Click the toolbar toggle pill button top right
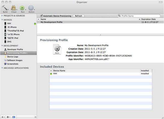The width and height of the screenshot is (164, 119). click(x=160, y=2)
